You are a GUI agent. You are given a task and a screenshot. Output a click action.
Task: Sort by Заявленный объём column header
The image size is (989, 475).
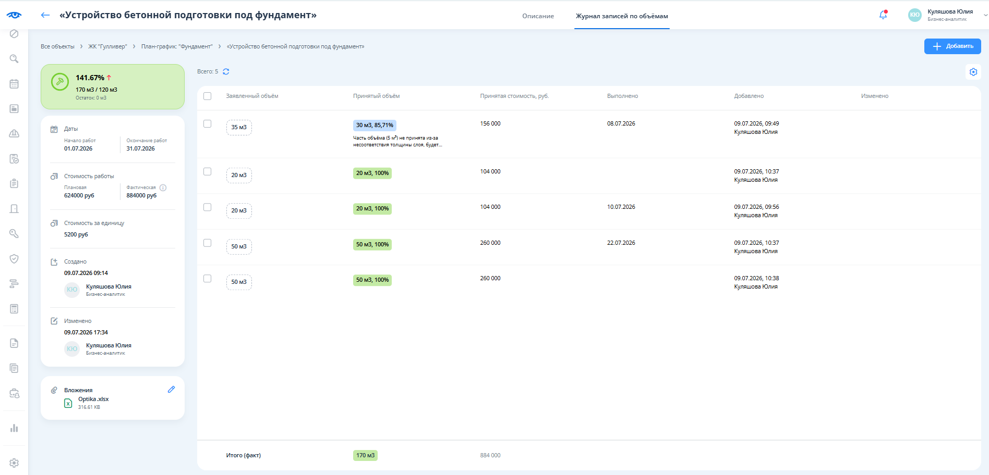coord(252,96)
